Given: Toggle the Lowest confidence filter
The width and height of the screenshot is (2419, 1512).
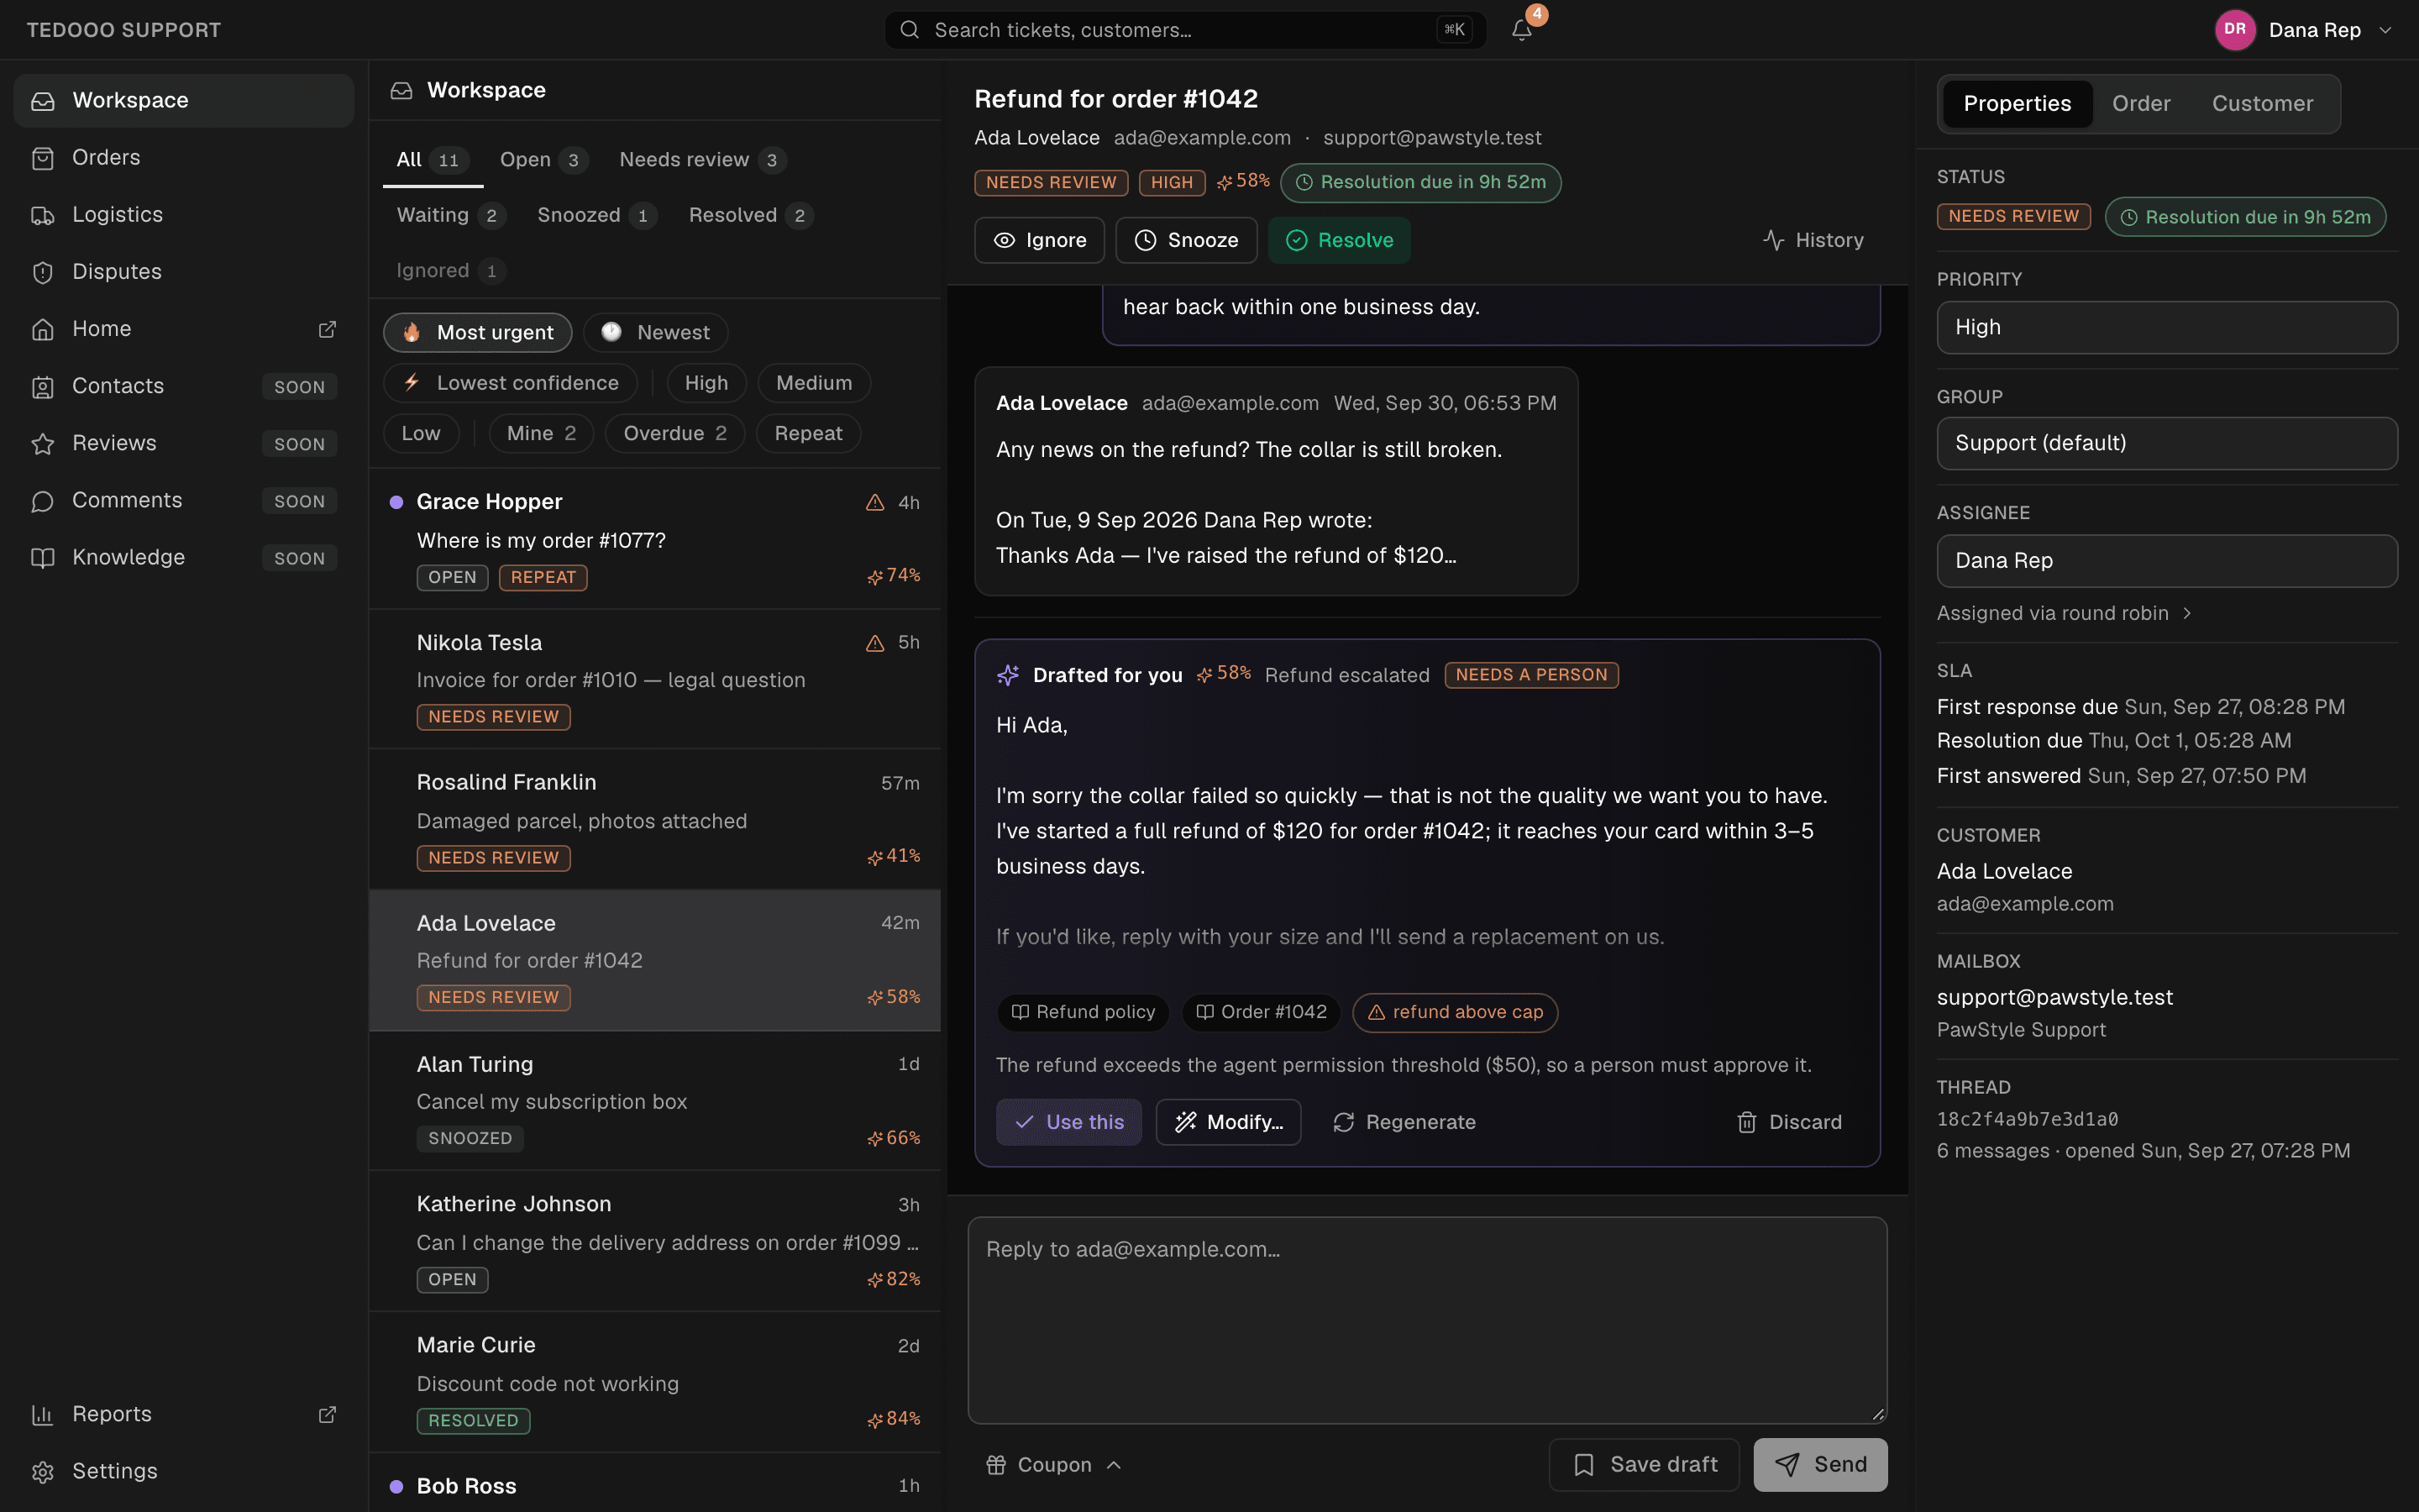Looking at the screenshot, I should [x=510, y=383].
